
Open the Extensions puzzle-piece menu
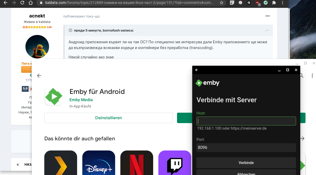pyautogui.click(x=274, y=3)
